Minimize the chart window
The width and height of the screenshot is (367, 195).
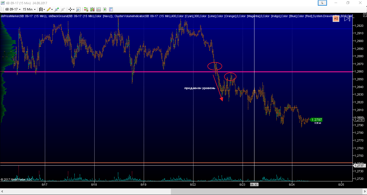(336, 3)
